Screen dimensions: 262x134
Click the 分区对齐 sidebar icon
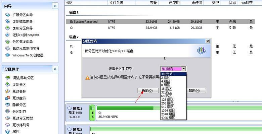pyautogui.click(x=8, y=112)
